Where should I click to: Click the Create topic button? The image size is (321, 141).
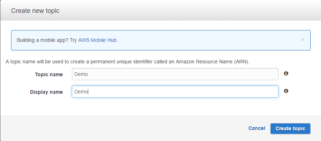point(290,129)
